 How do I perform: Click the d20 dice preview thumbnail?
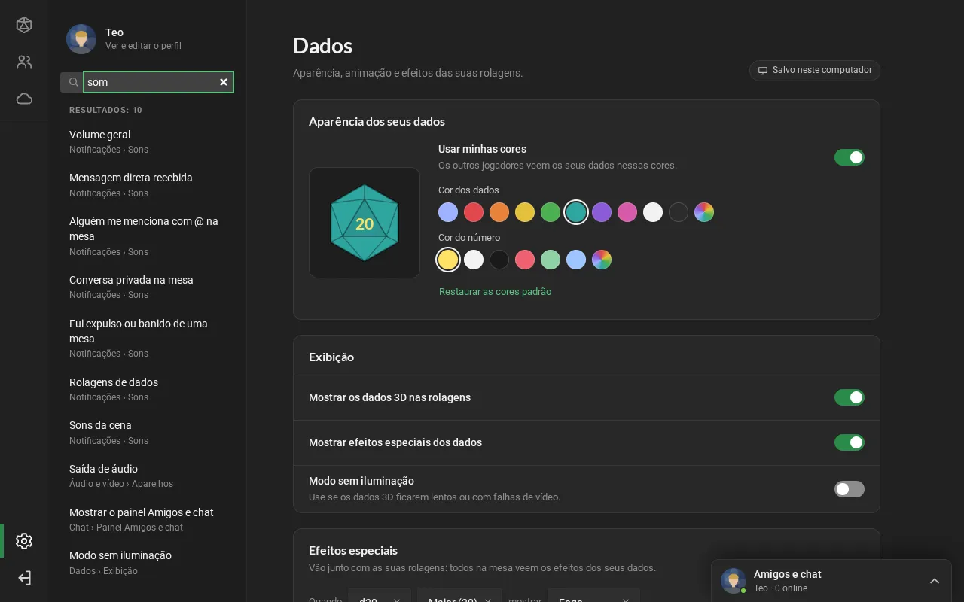pyautogui.click(x=365, y=223)
